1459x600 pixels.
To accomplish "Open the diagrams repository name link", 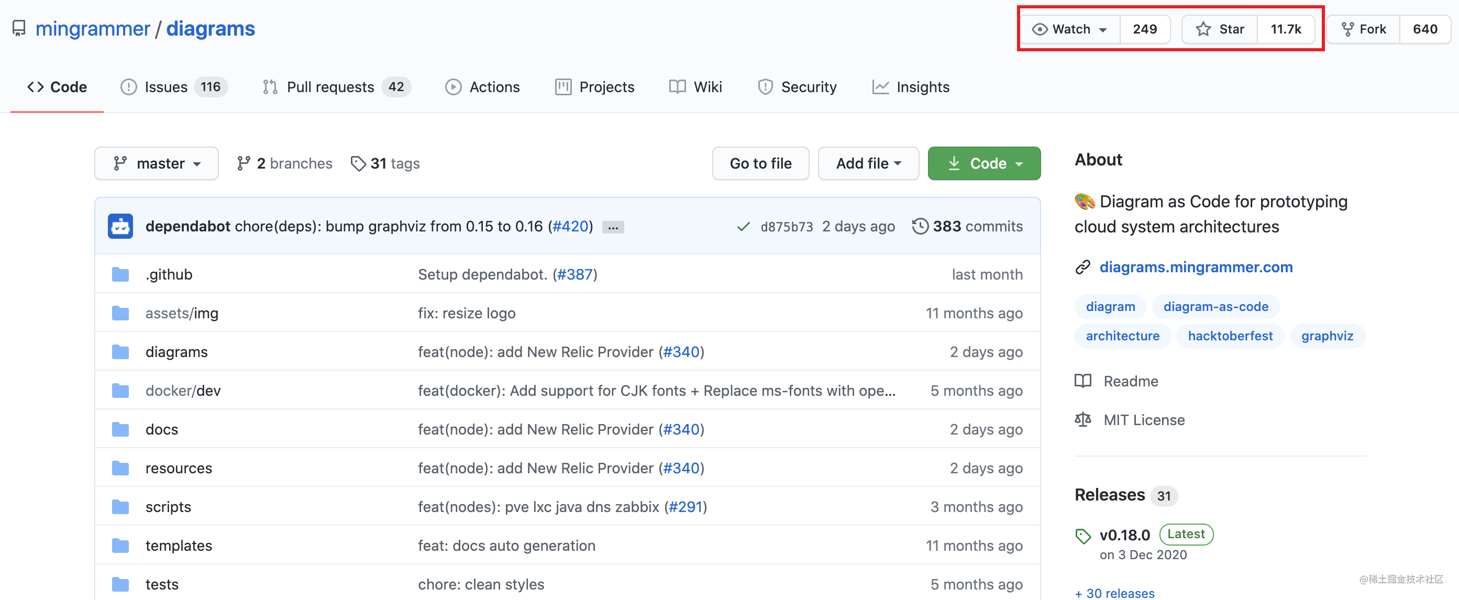I will tap(210, 28).
